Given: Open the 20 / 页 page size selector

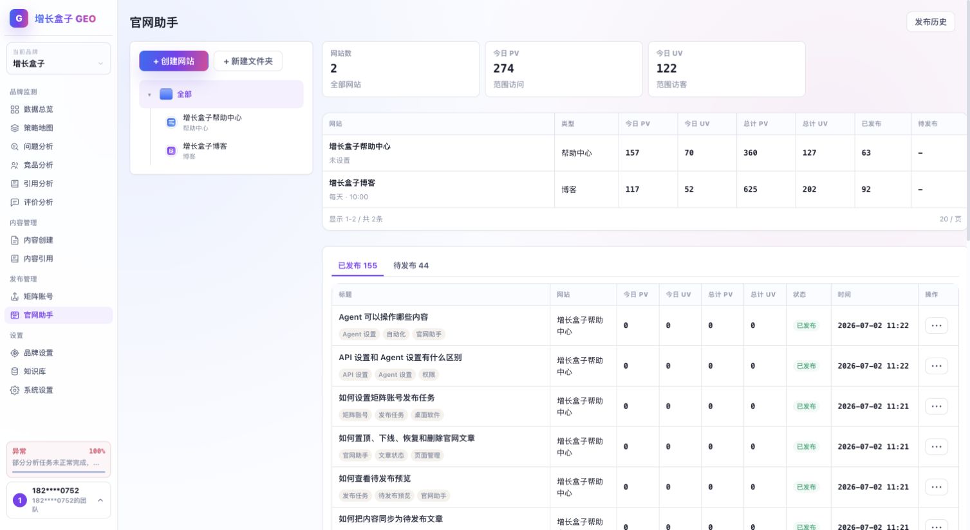Looking at the screenshot, I should click(950, 219).
